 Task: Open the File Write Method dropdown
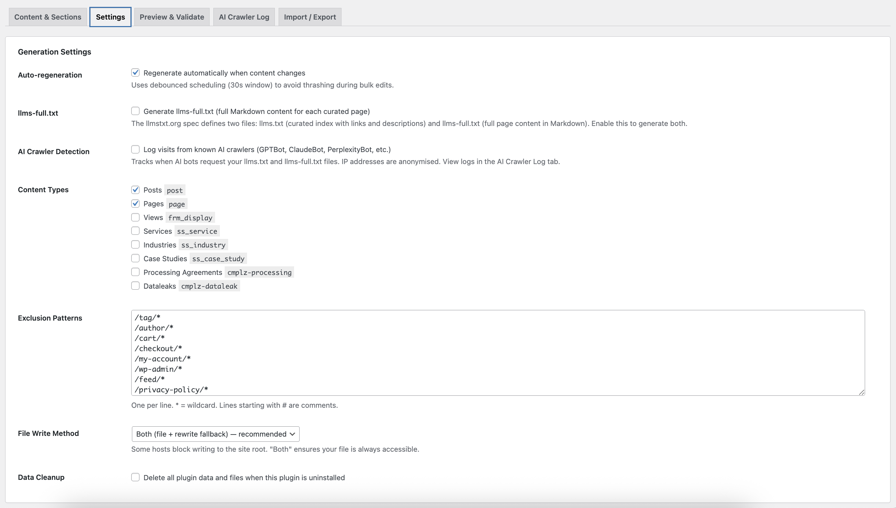(215, 434)
